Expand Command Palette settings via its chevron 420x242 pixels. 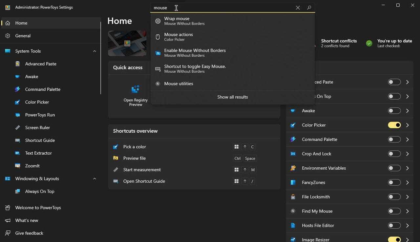click(407, 139)
